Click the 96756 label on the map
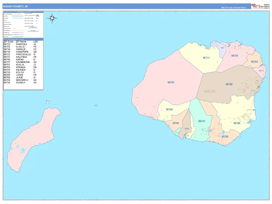This screenshot has height=204, width=272. tap(225, 137)
